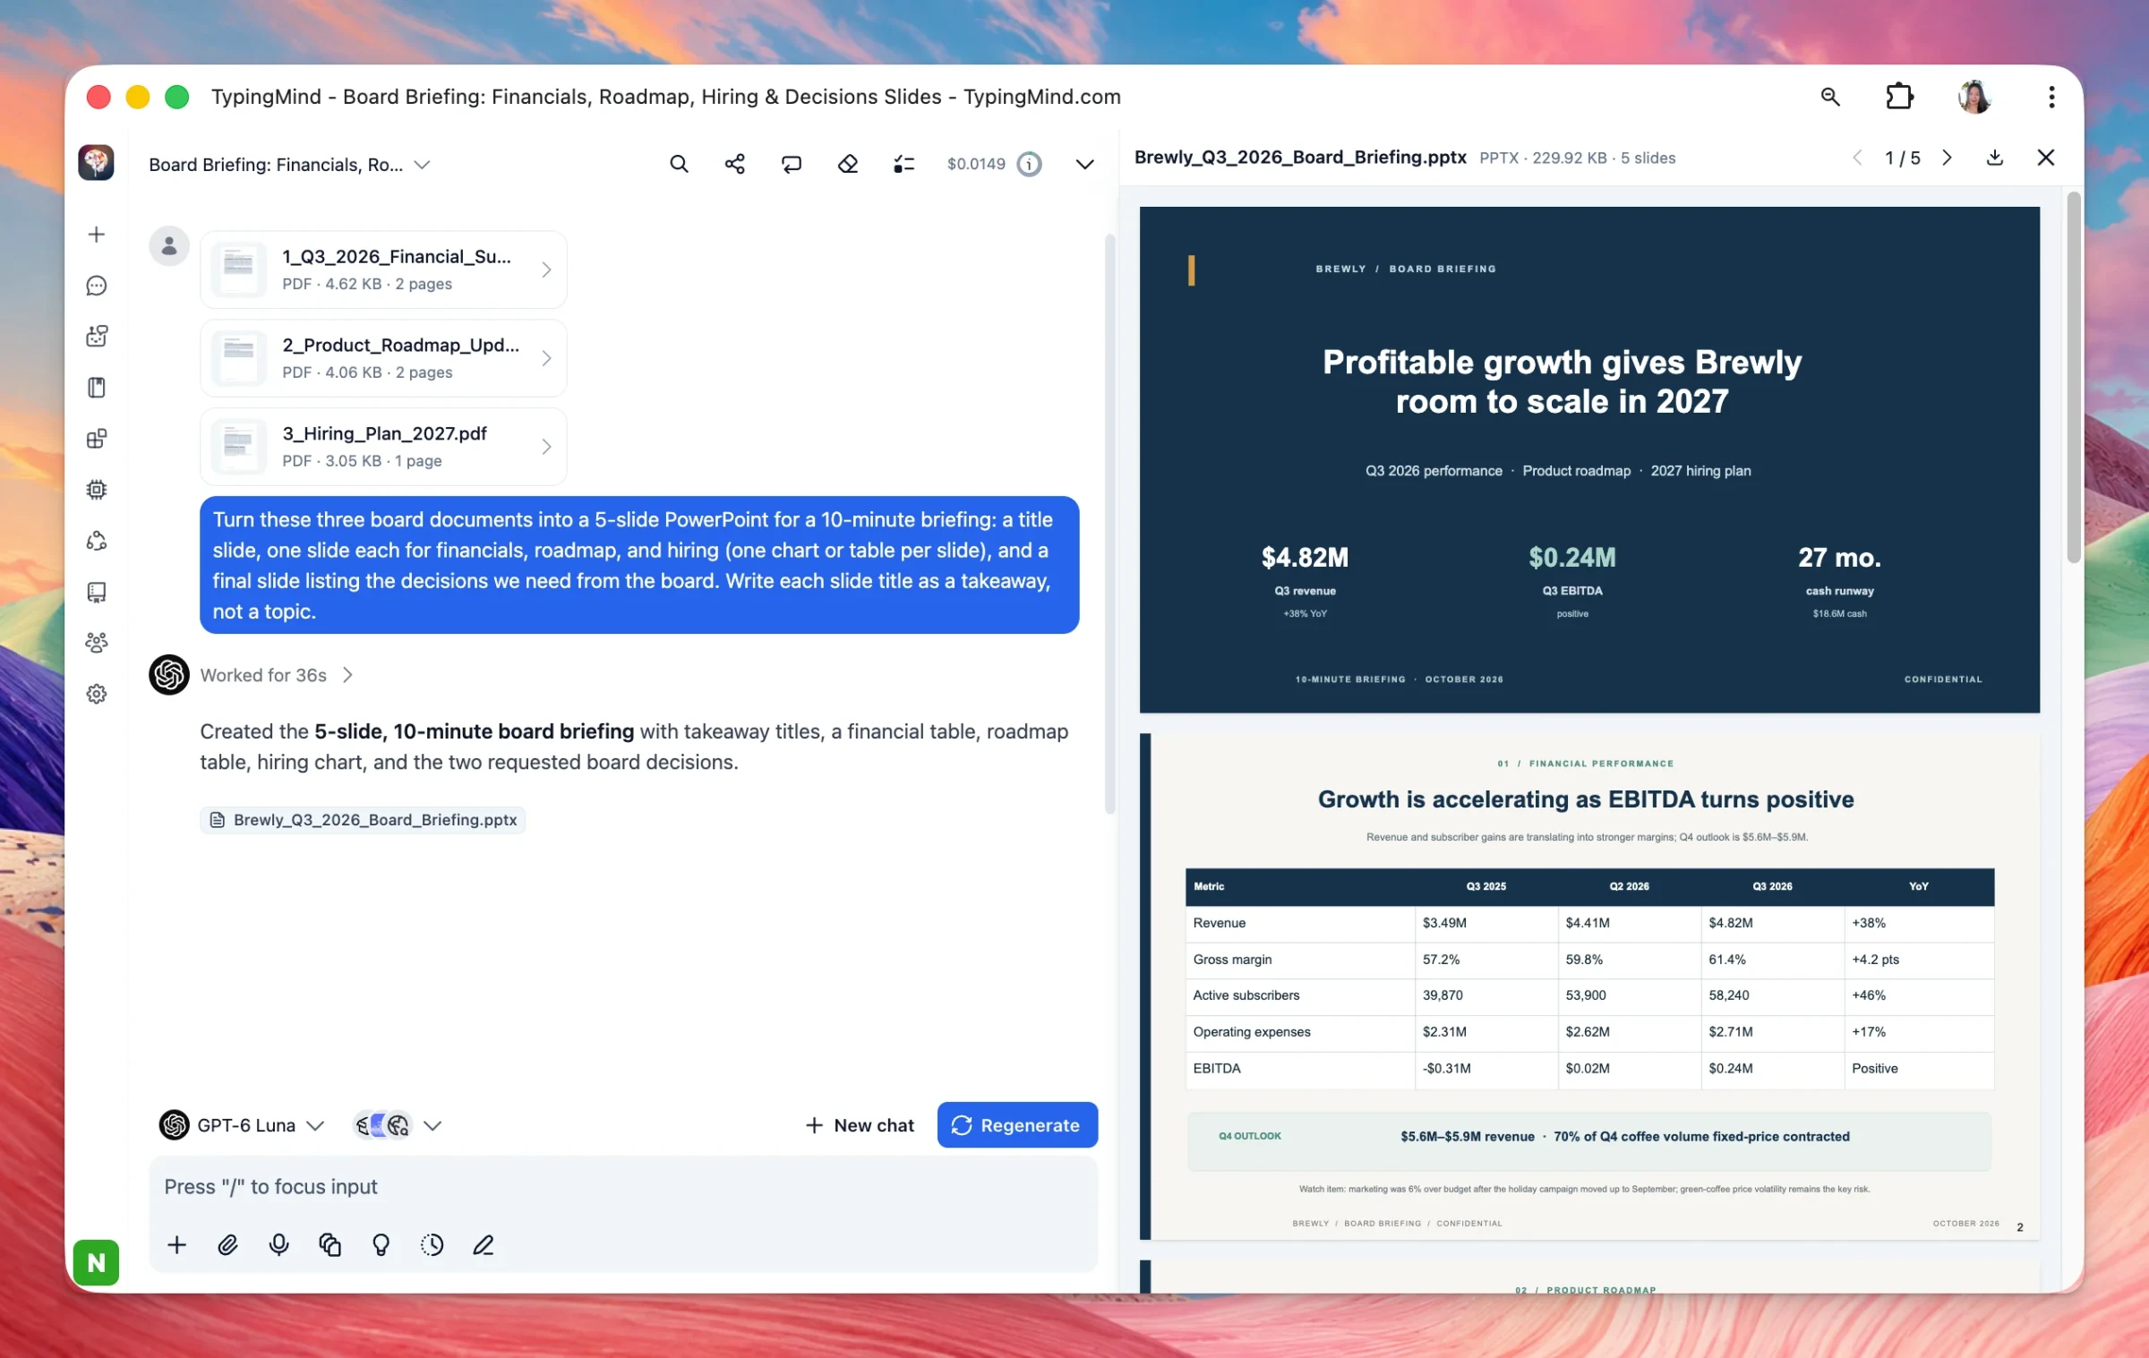Open the plugins dropdown chevron

coord(432,1125)
